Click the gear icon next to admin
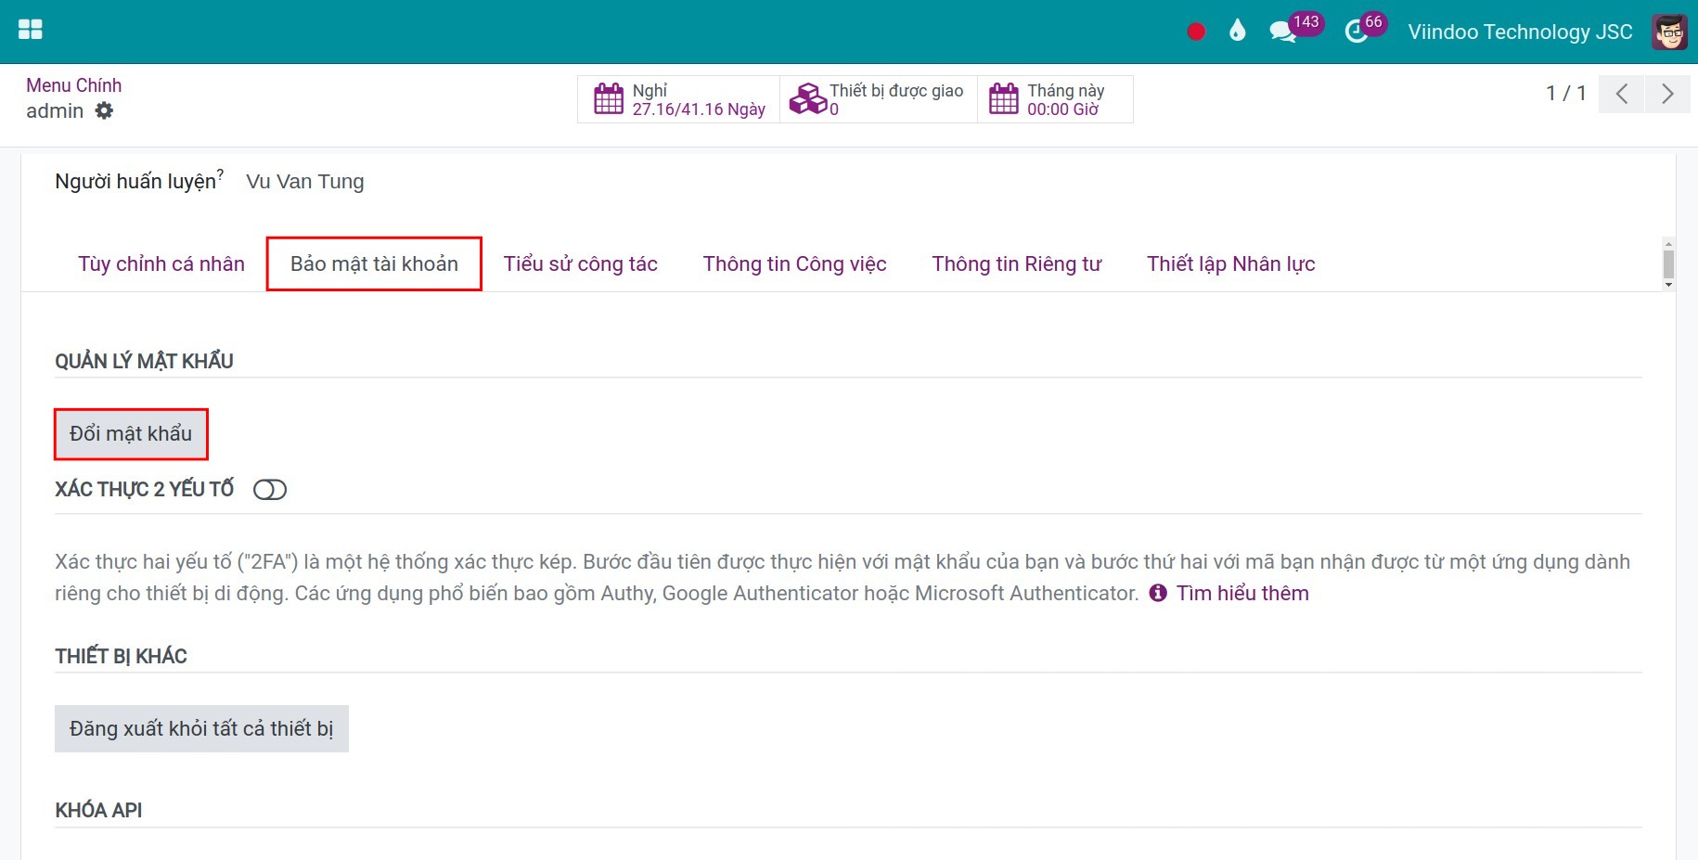Viewport: 1698px width, 860px height. point(104,110)
